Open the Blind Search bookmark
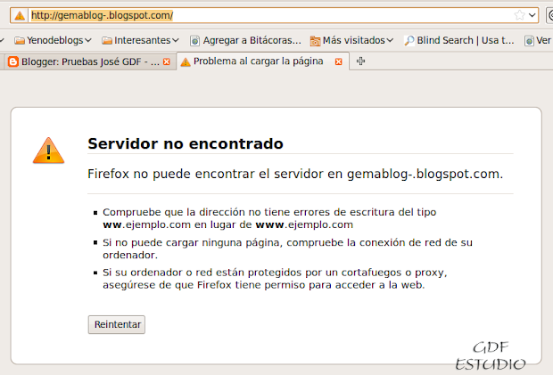The height and width of the screenshot is (375, 553). 459,40
